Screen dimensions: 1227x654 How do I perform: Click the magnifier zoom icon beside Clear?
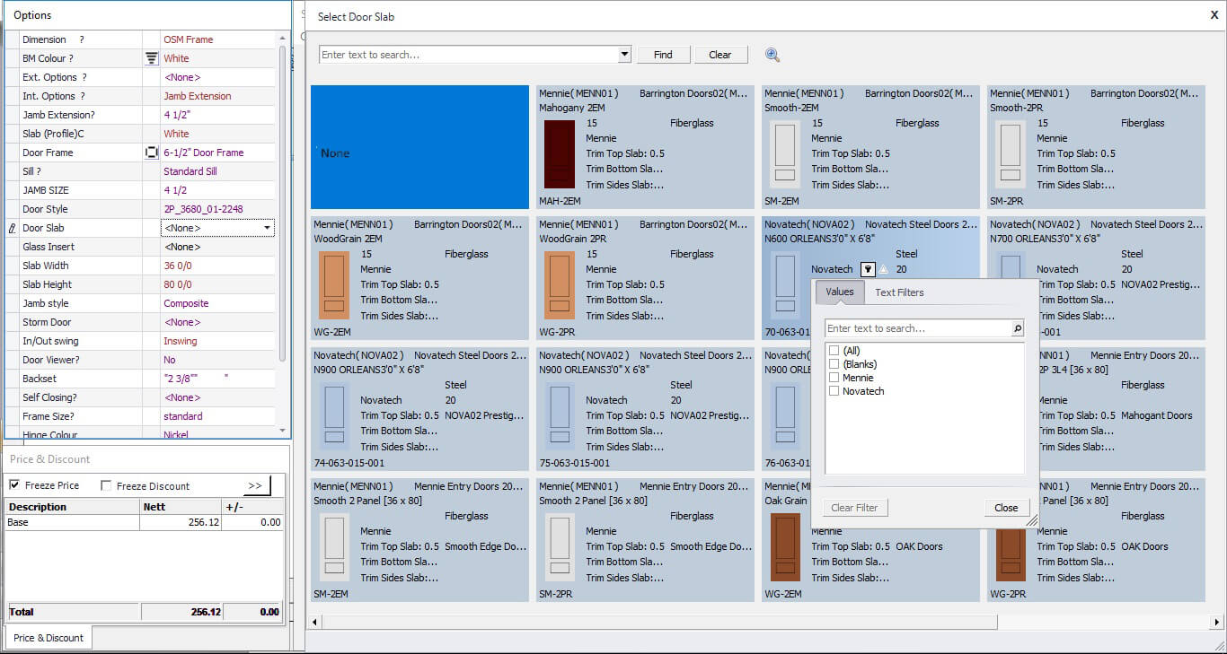coord(772,55)
